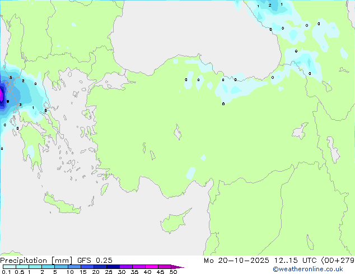Click the '50' legend scale label
Image resolution: width=355 pixels, height=274 pixels.
pyautogui.click(x=174, y=272)
